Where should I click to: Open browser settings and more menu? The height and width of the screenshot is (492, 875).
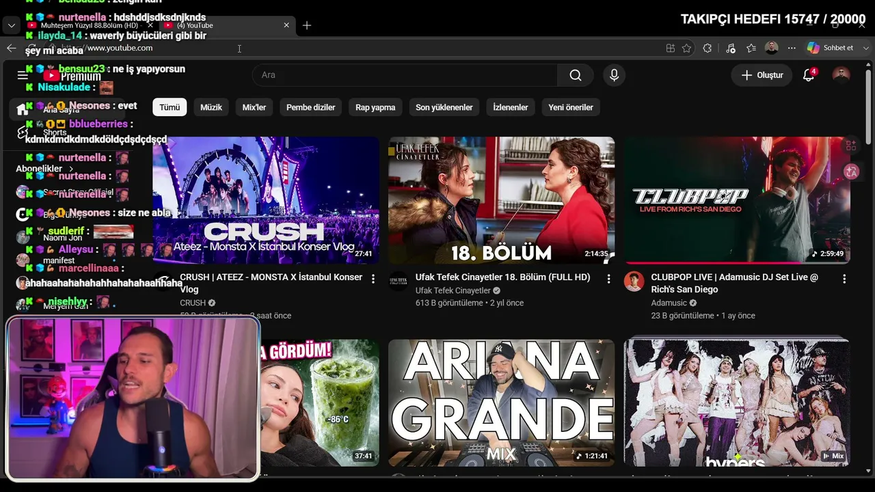792,48
